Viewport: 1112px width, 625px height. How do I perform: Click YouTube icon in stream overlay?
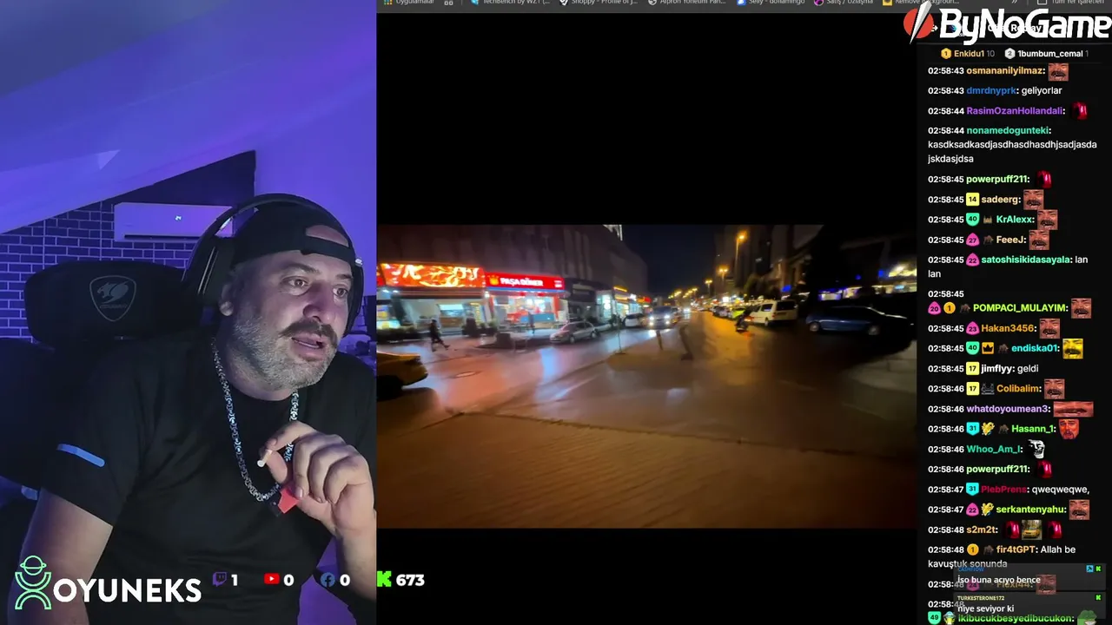[x=272, y=580]
